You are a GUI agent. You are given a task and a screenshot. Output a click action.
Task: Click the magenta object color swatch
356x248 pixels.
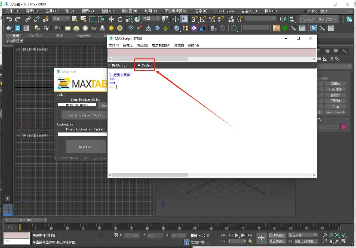coord(343,127)
